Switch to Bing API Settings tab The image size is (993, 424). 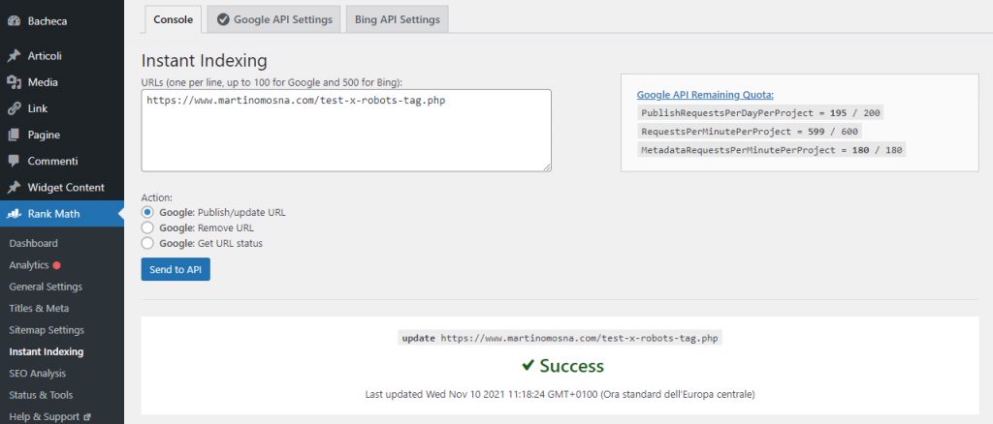pos(397,19)
